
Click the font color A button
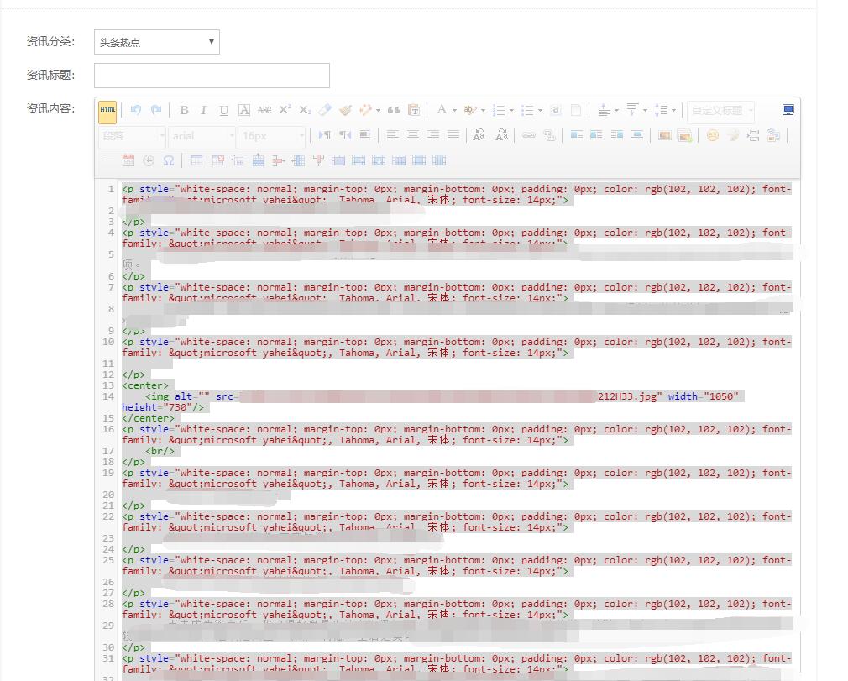pos(442,110)
